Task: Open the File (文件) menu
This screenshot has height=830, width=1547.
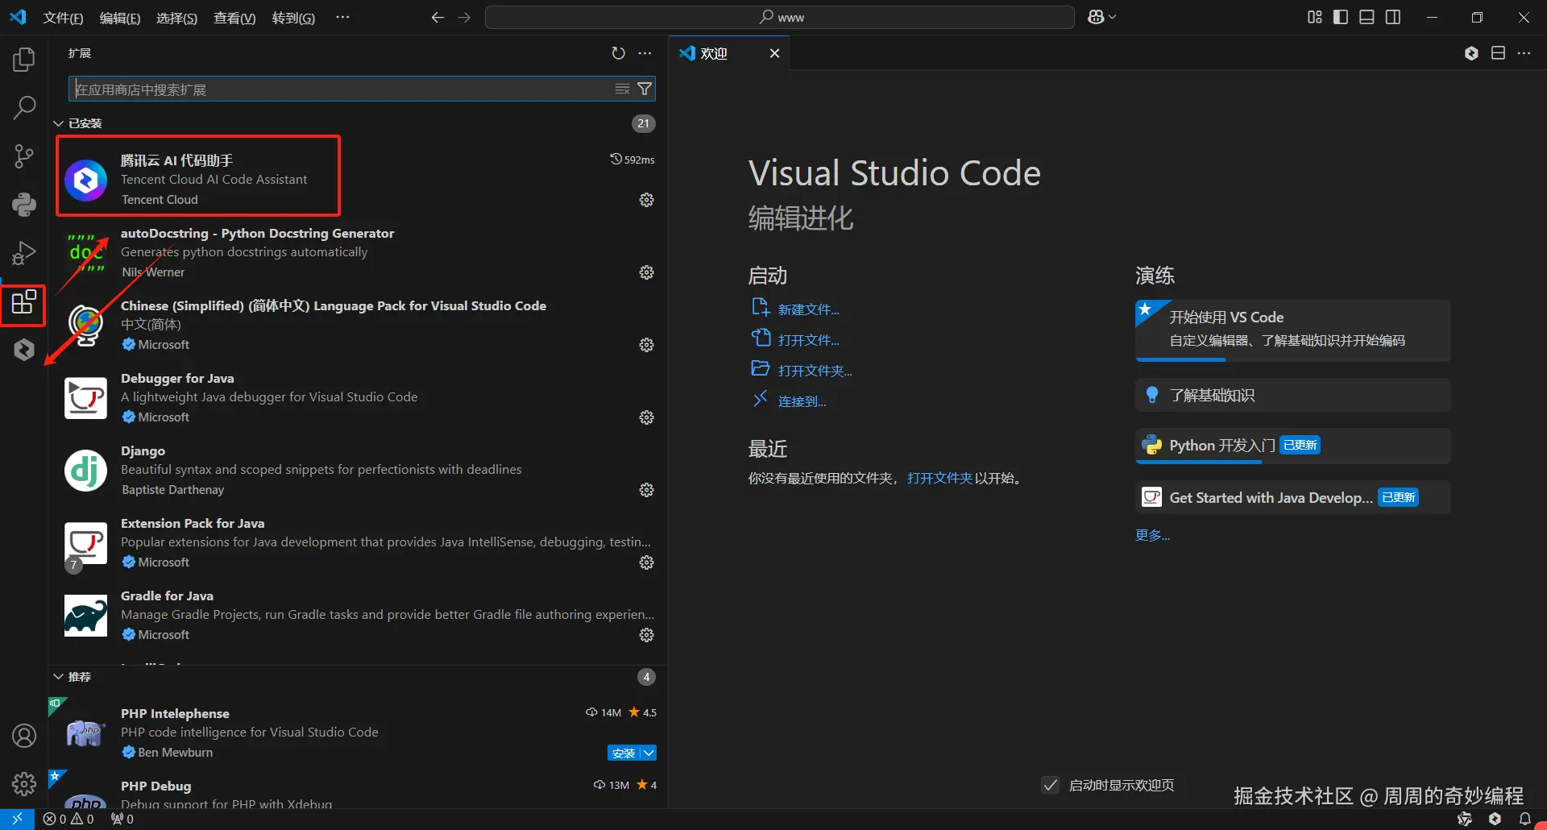Action: pyautogui.click(x=63, y=18)
